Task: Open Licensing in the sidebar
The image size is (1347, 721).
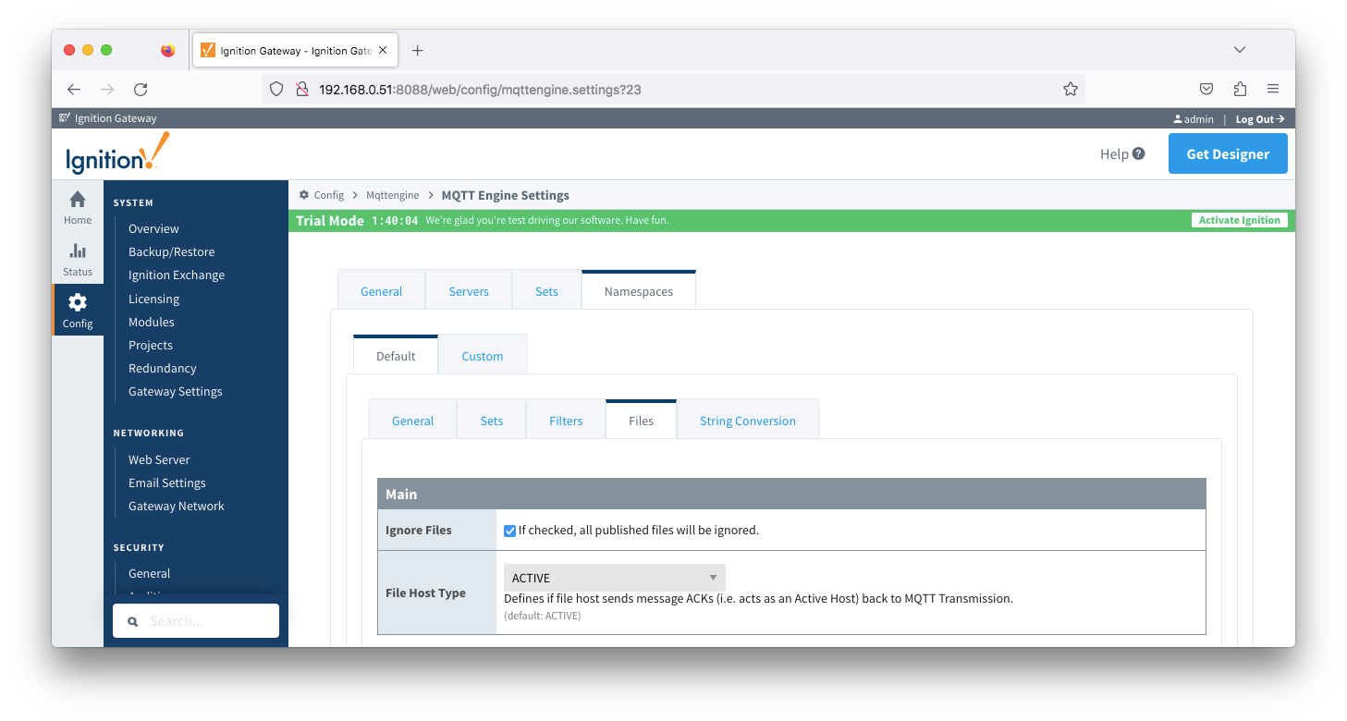Action: (153, 299)
